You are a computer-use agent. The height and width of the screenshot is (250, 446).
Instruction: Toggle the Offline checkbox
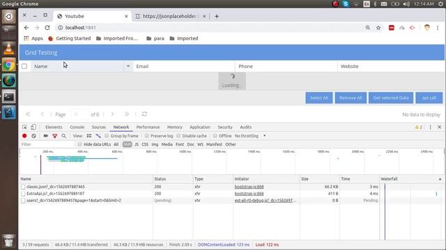(x=215, y=136)
